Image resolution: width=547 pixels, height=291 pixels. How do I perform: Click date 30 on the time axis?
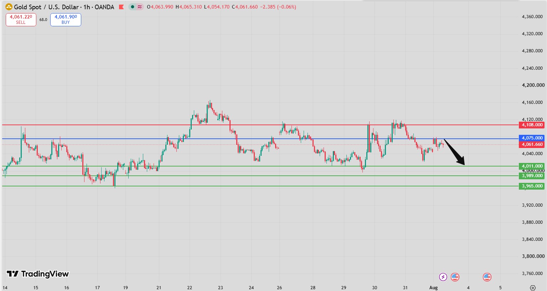pos(375,287)
